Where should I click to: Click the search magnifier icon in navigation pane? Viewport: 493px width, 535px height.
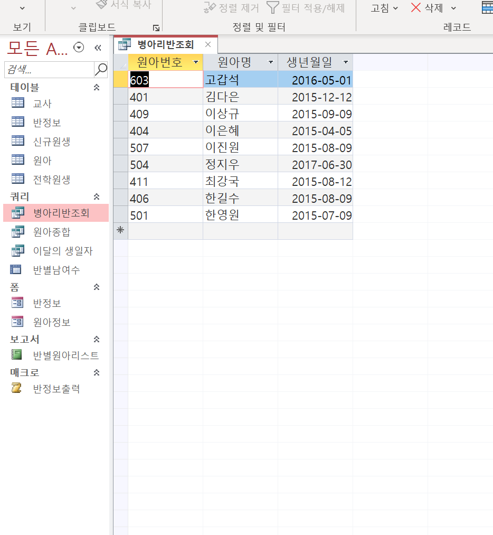click(x=101, y=69)
